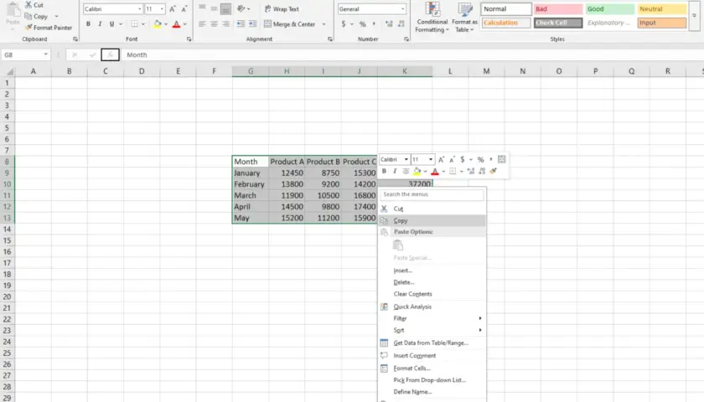The width and height of the screenshot is (704, 402).
Task: Apply Top Align in the Alignment group
Action: (x=202, y=8)
